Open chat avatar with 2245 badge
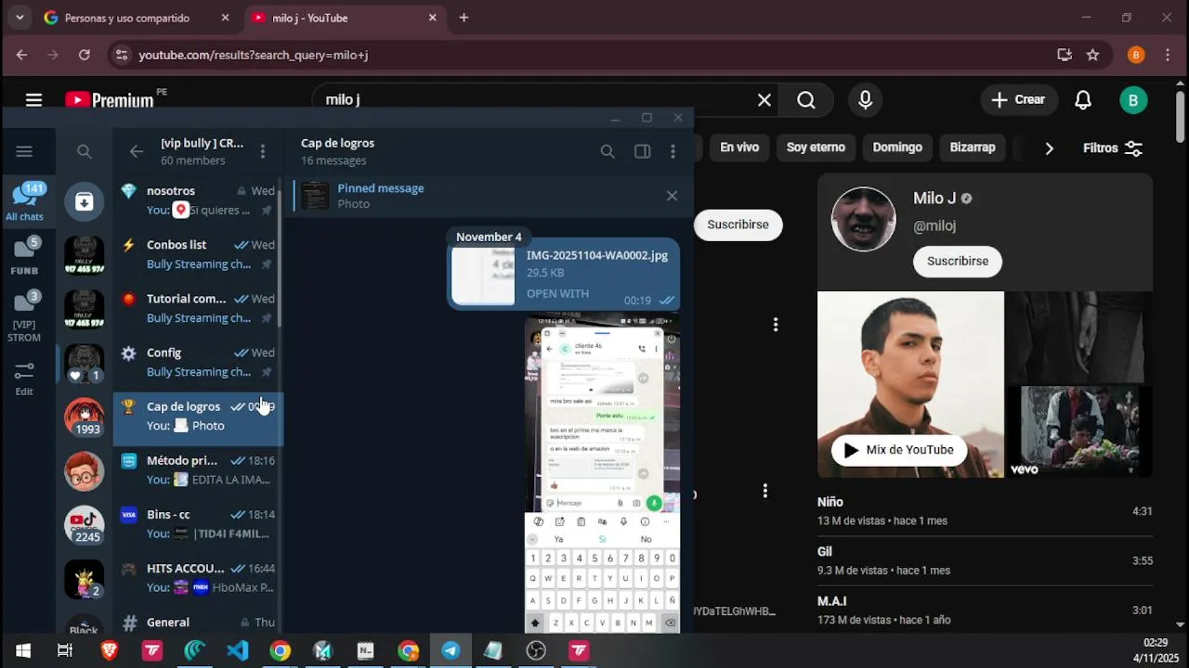The height and width of the screenshot is (668, 1189). tap(84, 525)
